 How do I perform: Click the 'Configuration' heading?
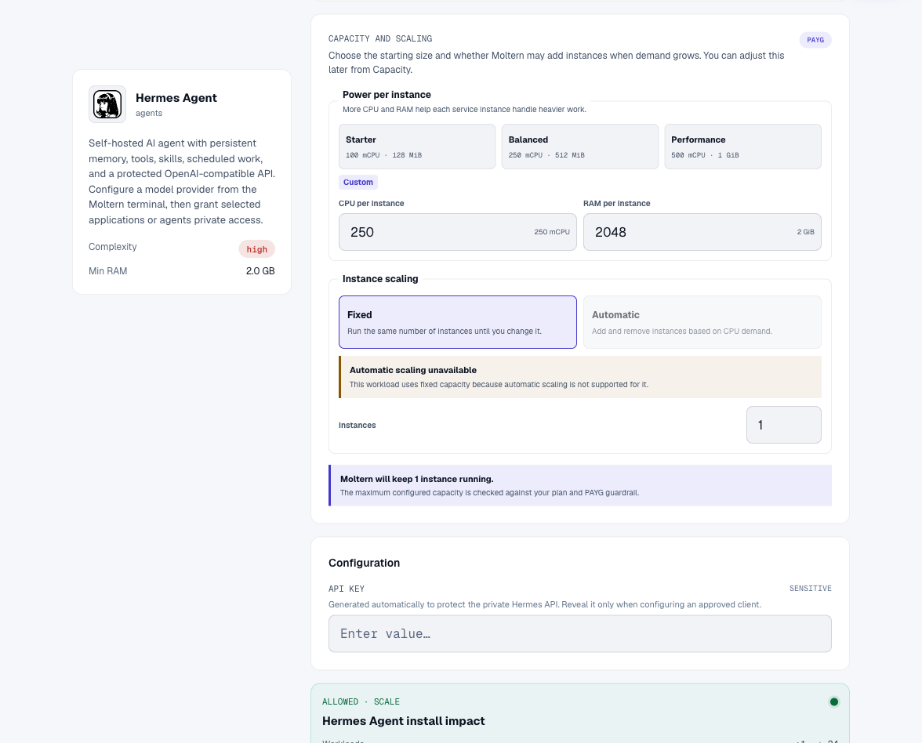click(364, 563)
